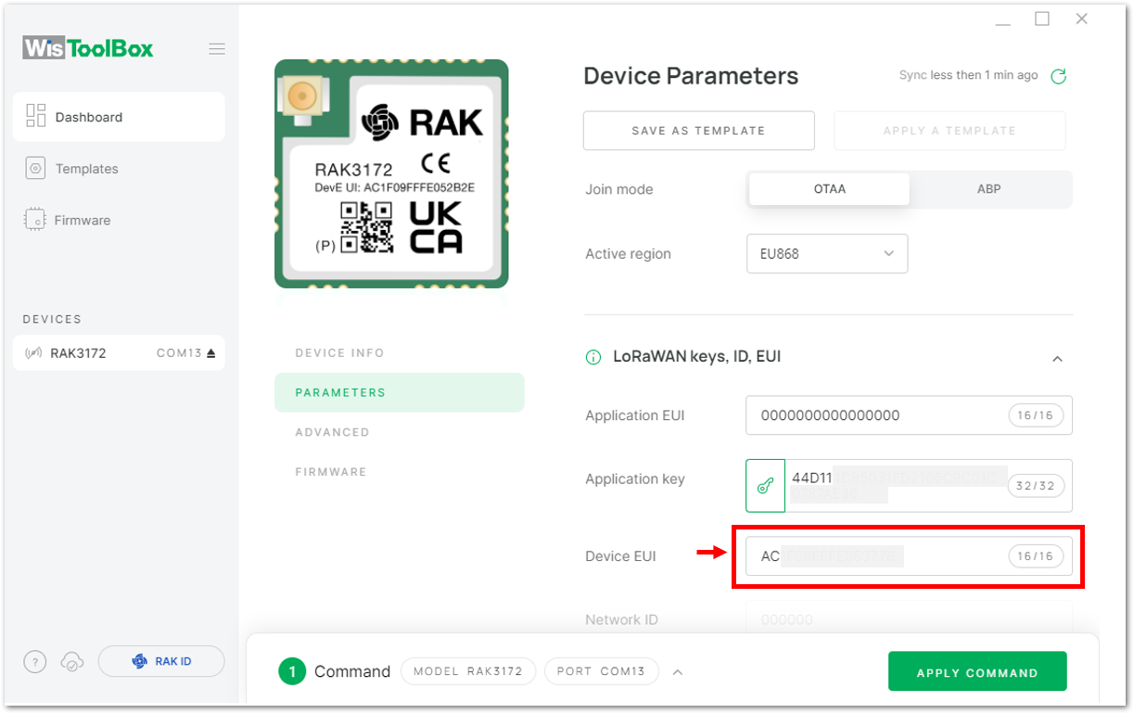1134x714 pixels.
Task: Expand the Command panel chevron
Action: pyautogui.click(x=678, y=672)
